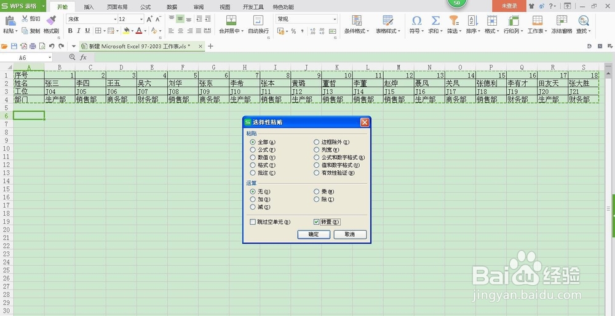
Task: Expand the fill color dropdown arrow
Action: click(133, 31)
